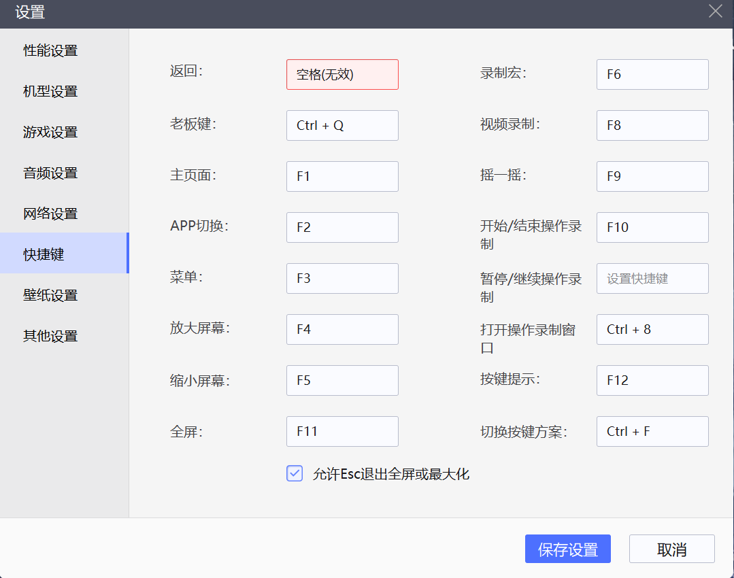Focus the 视频录制 F8 shortcut field
Screen dimensions: 734x578
652,126
